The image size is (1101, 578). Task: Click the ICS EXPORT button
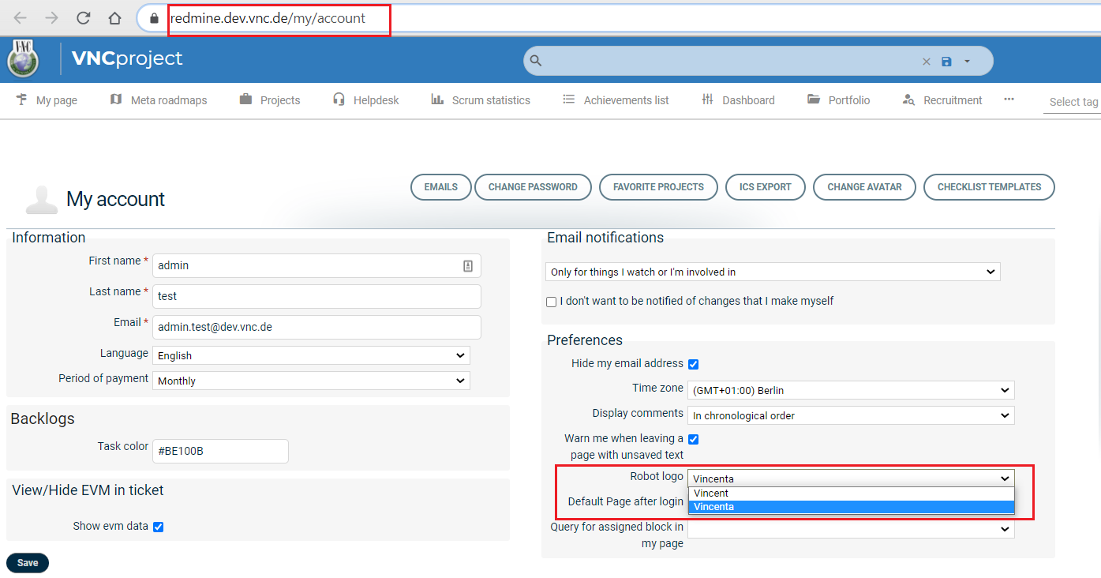point(766,187)
